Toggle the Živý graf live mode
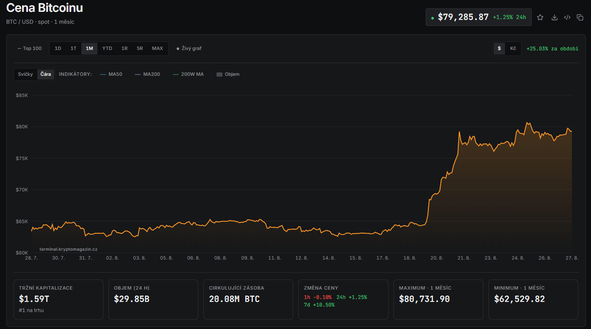 (x=189, y=48)
